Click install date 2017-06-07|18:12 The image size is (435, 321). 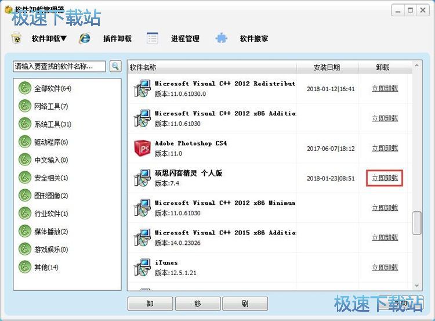coord(331,149)
